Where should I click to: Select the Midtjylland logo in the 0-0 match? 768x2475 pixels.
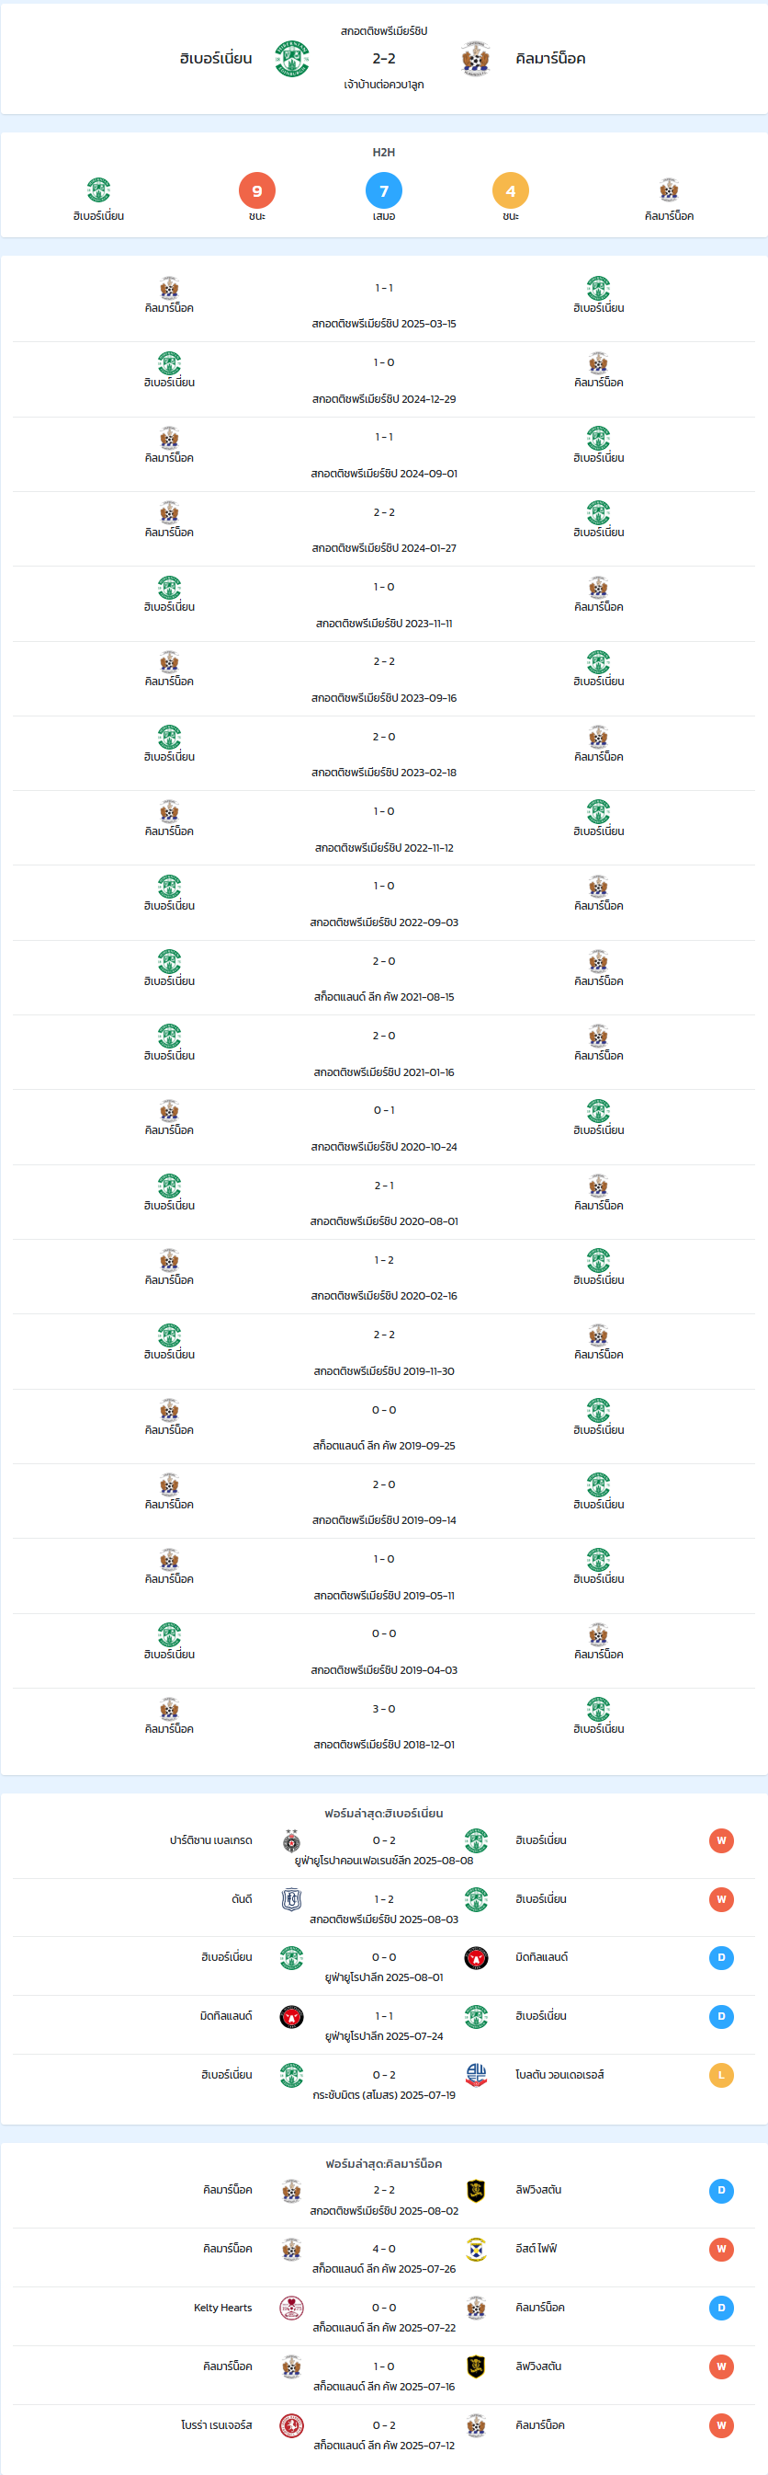[x=476, y=1958]
